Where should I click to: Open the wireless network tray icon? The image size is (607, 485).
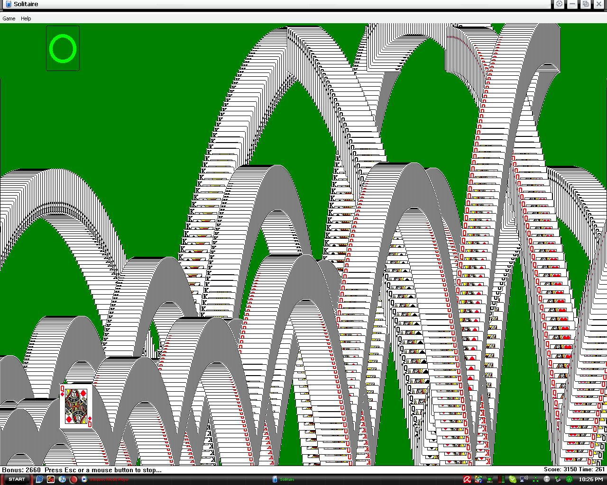pos(524,479)
